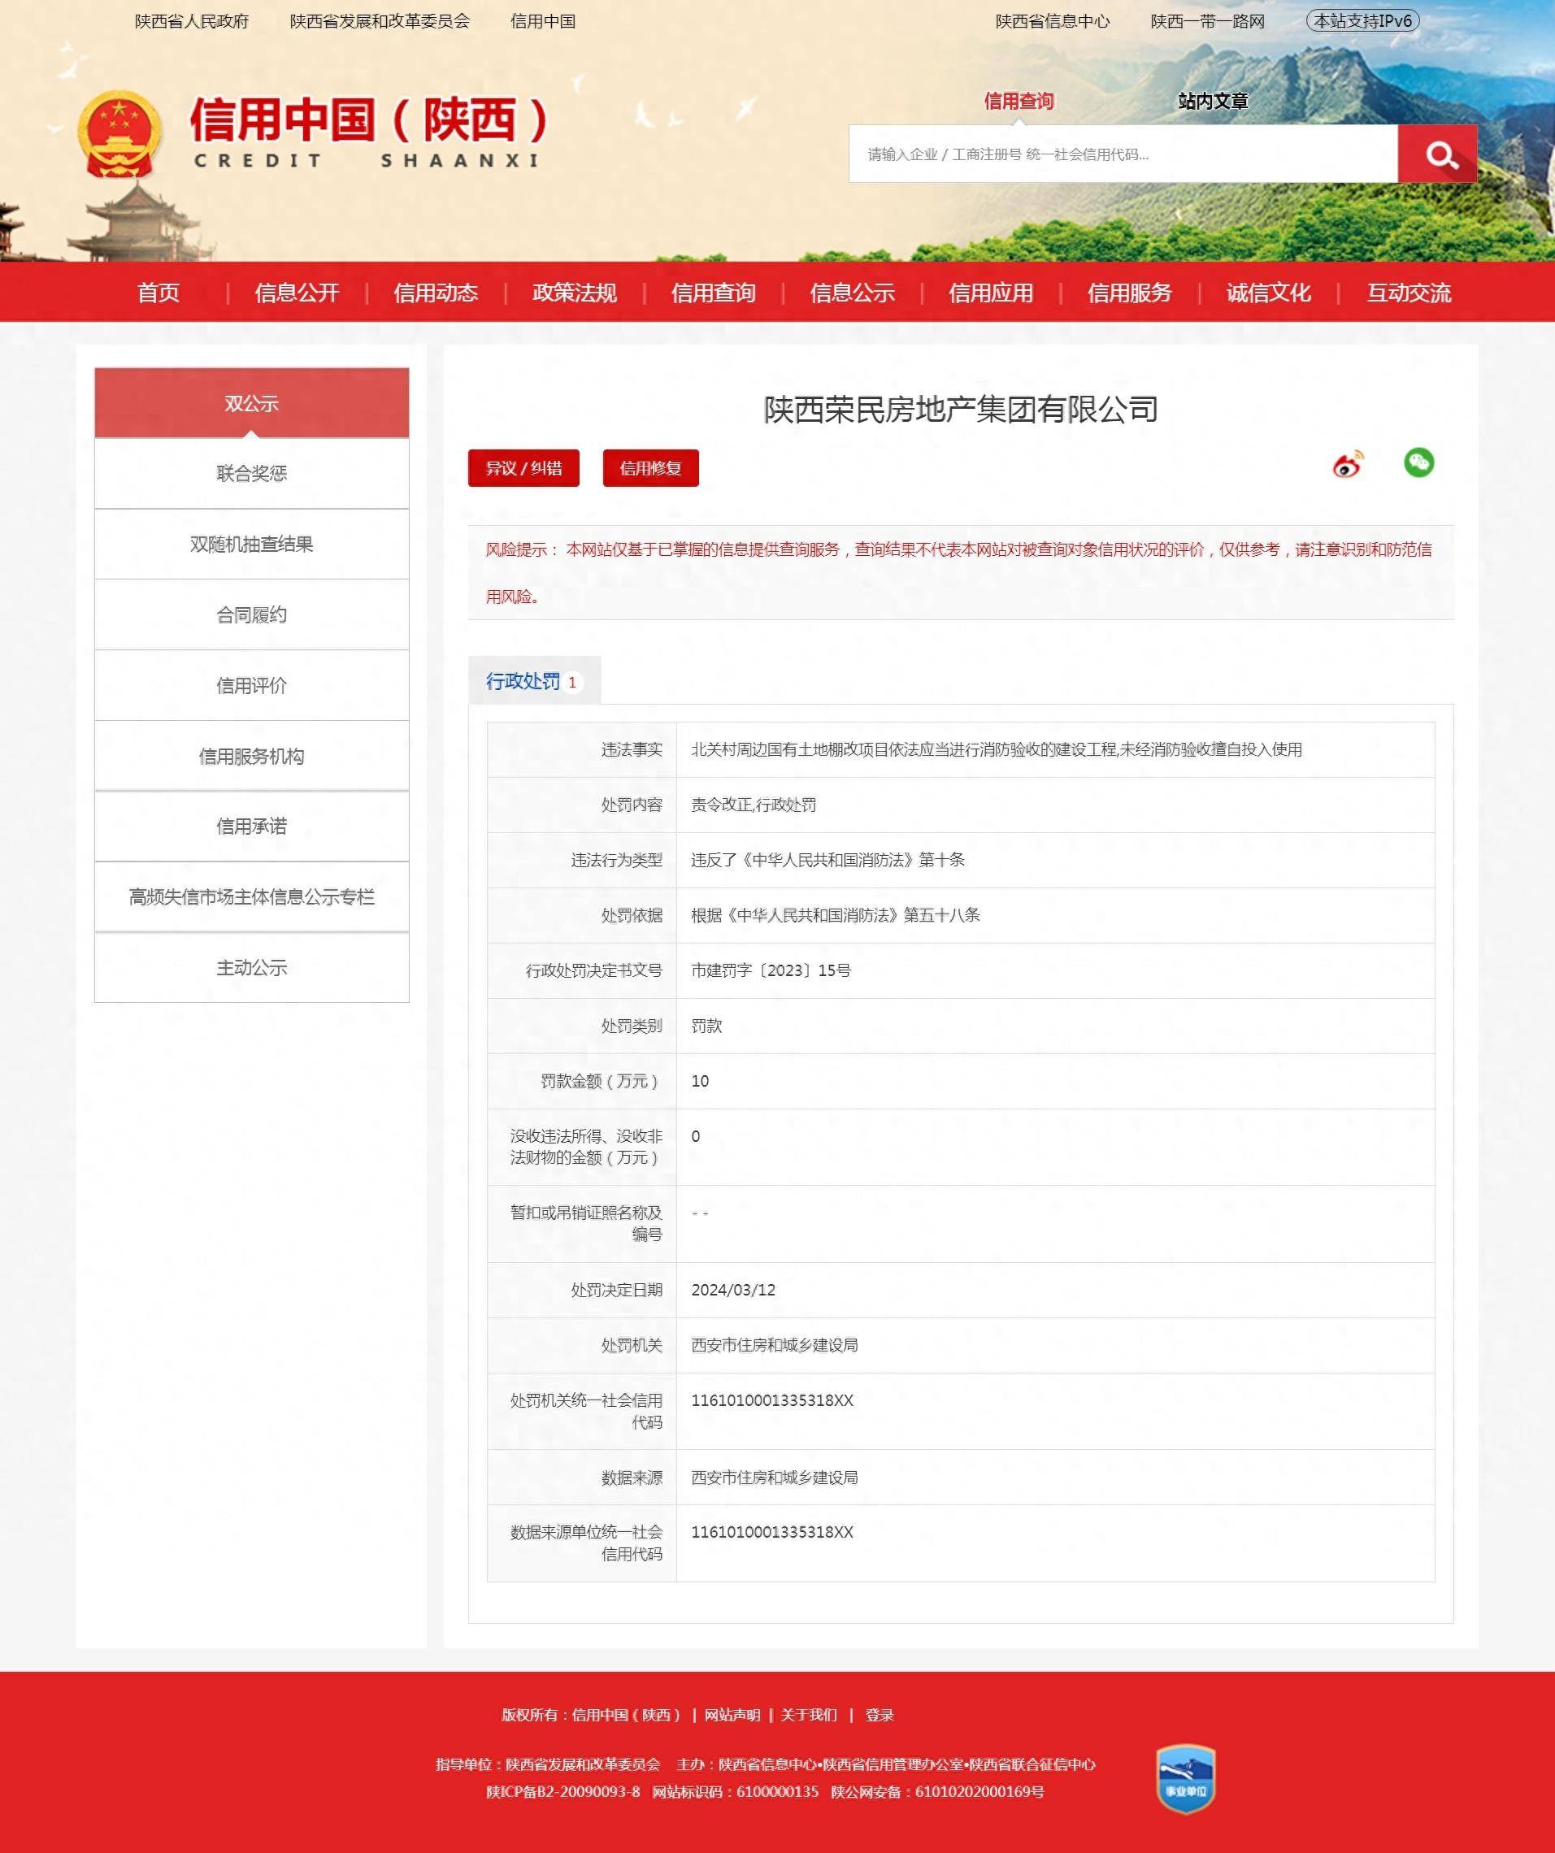Open 信息公开 navigation item

point(297,293)
